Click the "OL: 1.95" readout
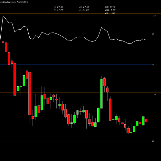Viewport: 161px width, 161px height. (x=110, y=13)
